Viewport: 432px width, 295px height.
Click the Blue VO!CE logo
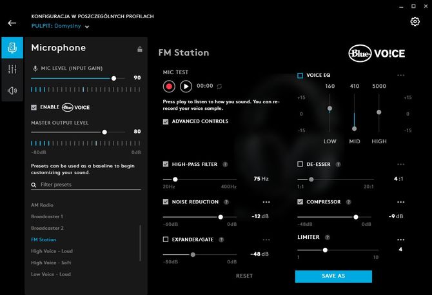[377, 53]
